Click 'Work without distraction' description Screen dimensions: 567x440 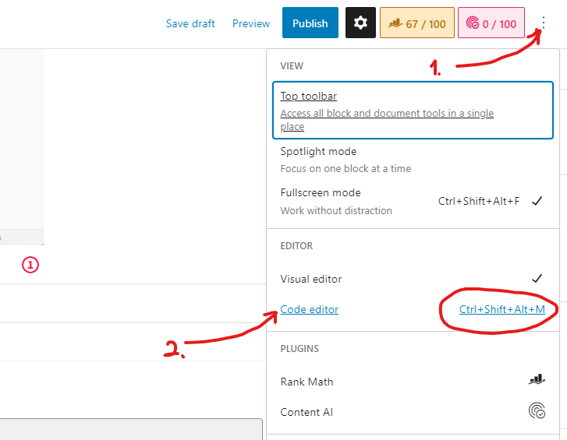tap(336, 210)
